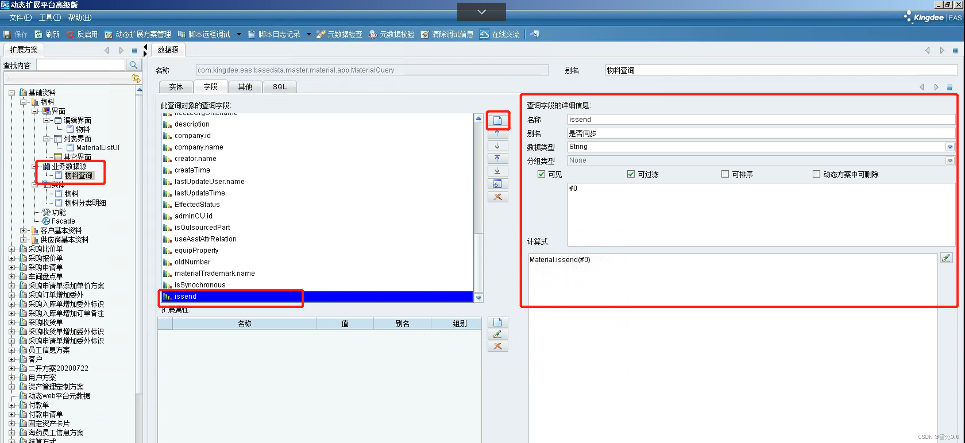Move field to top arrow icon
The width and height of the screenshot is (965, 443).
click(497, 158)
